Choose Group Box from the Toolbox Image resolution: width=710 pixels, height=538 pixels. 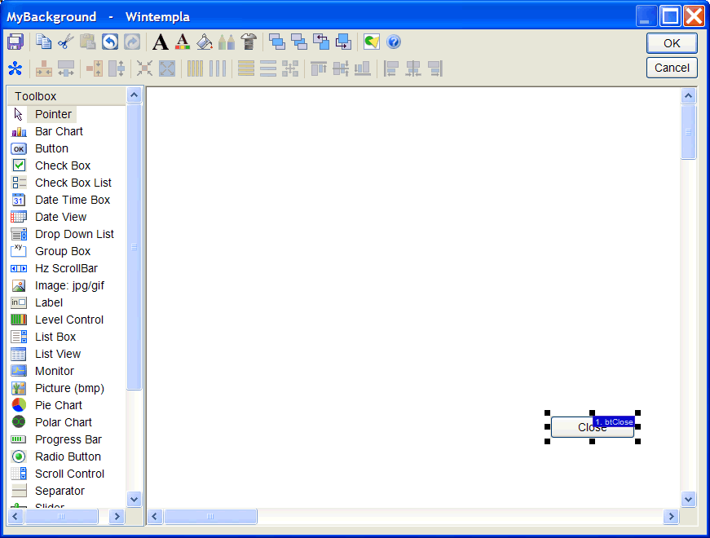pos(63,251)
